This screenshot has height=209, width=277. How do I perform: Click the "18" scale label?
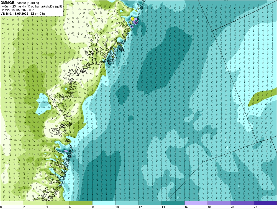point(209,207)
